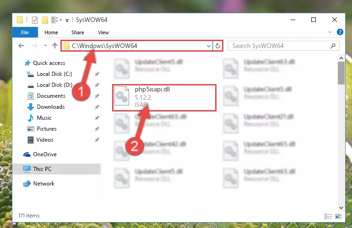This screenshot has width=352, height=228.
Task: Select the php5isapi.dll file
Action: [x=164, y=98]
